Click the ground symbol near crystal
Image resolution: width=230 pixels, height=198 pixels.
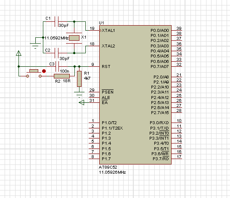pyautogui.click(x=35, y=45)
